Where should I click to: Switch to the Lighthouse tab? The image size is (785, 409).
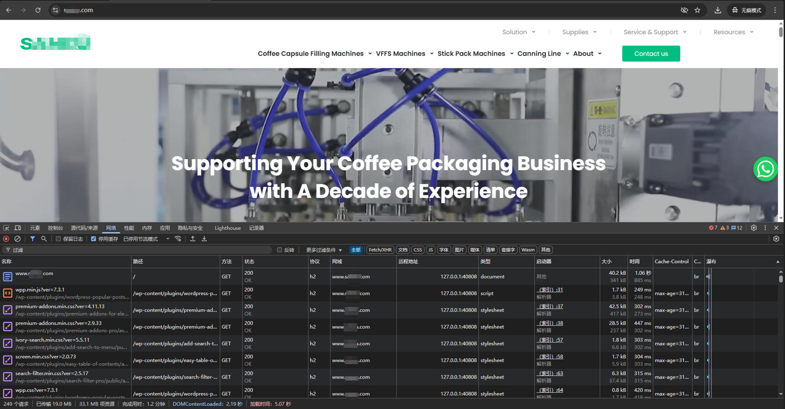(x=227, y=228)
